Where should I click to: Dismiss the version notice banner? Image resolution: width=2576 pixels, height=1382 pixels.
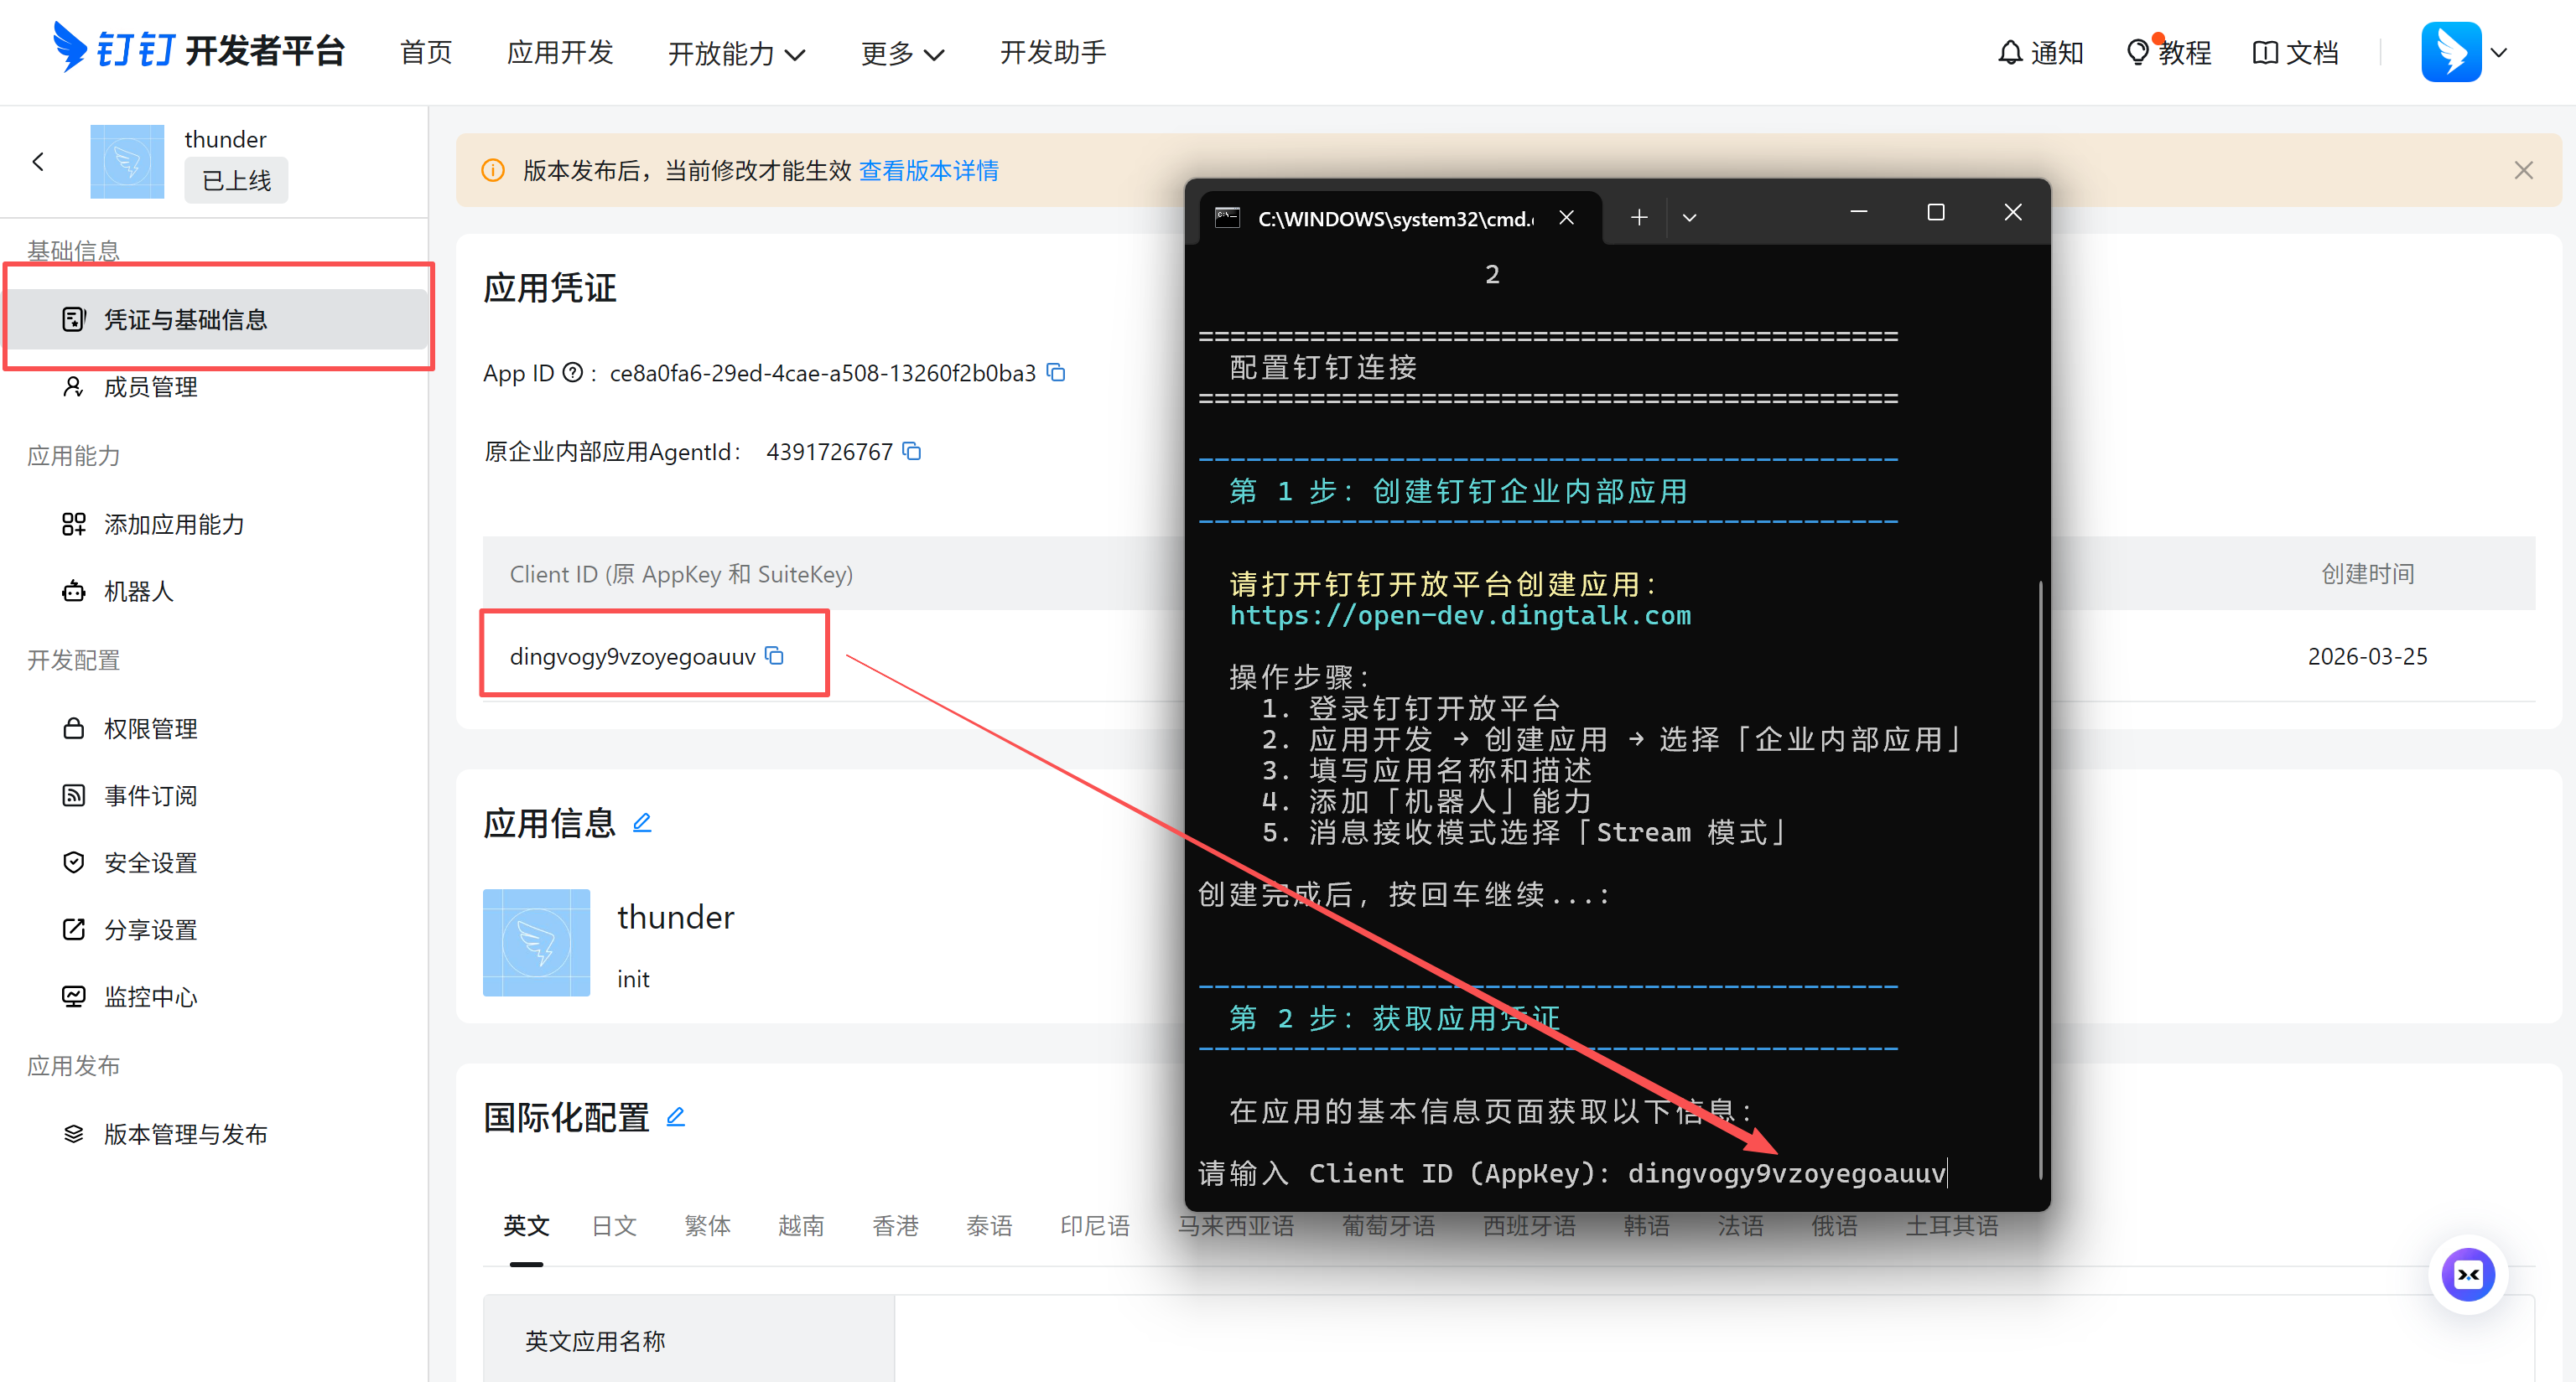pos(2523,171)
